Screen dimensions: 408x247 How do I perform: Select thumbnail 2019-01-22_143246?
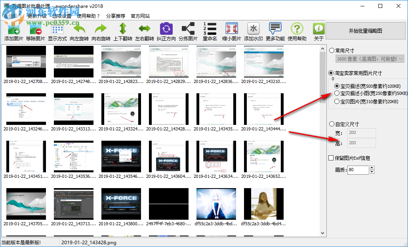click(x=26, y=109)
